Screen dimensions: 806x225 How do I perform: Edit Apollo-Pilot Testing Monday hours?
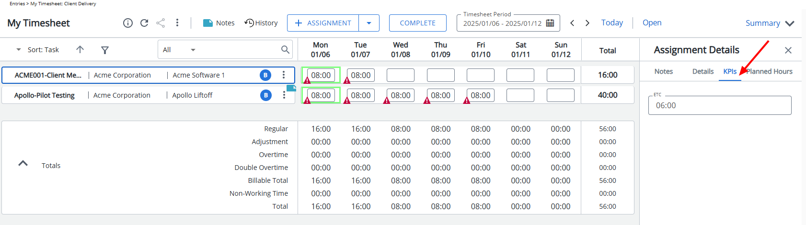click(x=321, y=95)
